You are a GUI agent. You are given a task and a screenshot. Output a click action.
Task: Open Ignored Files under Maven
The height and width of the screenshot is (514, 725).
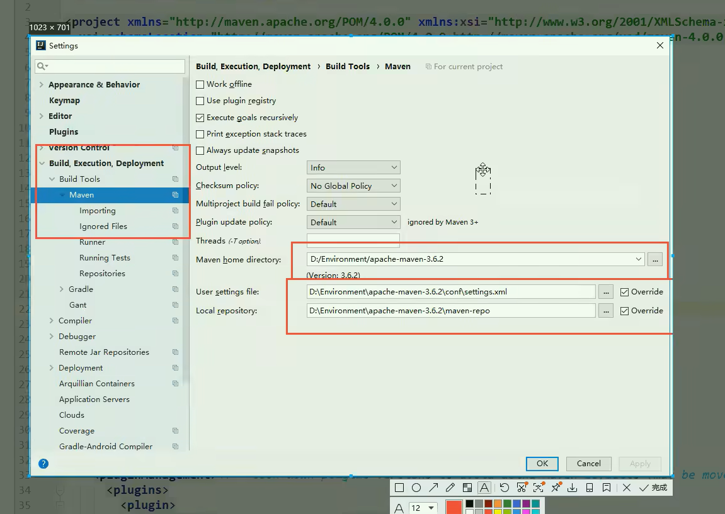tap(103, 226)
